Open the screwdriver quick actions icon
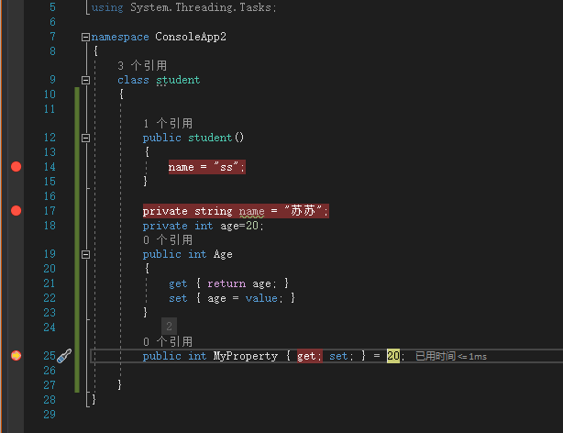Screen dimensions: 563x433 64,356
